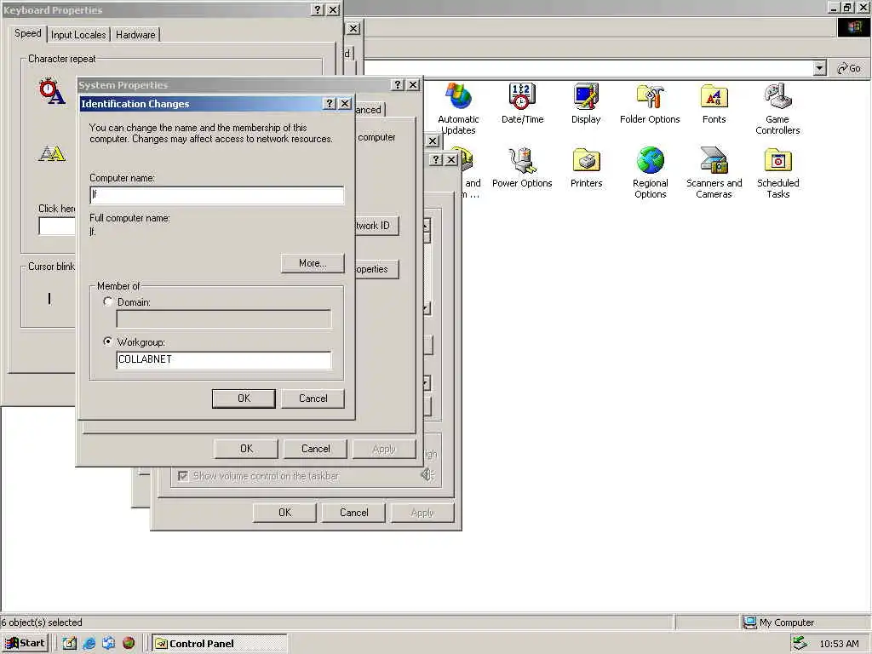Click the Properties button in System Properties

tap(376, 269)
